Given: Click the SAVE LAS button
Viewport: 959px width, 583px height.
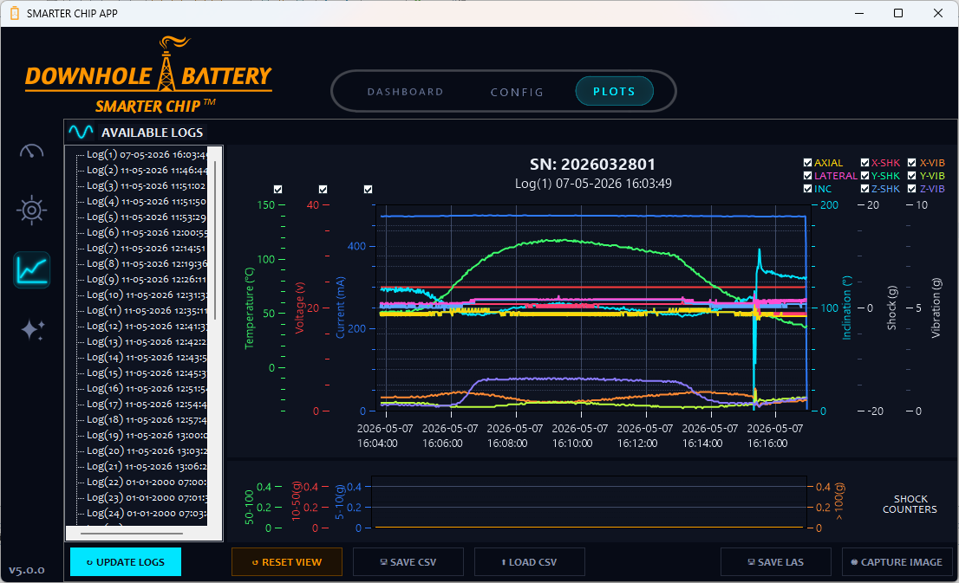Looking at the screenshot, I should [x=775, y=562].
